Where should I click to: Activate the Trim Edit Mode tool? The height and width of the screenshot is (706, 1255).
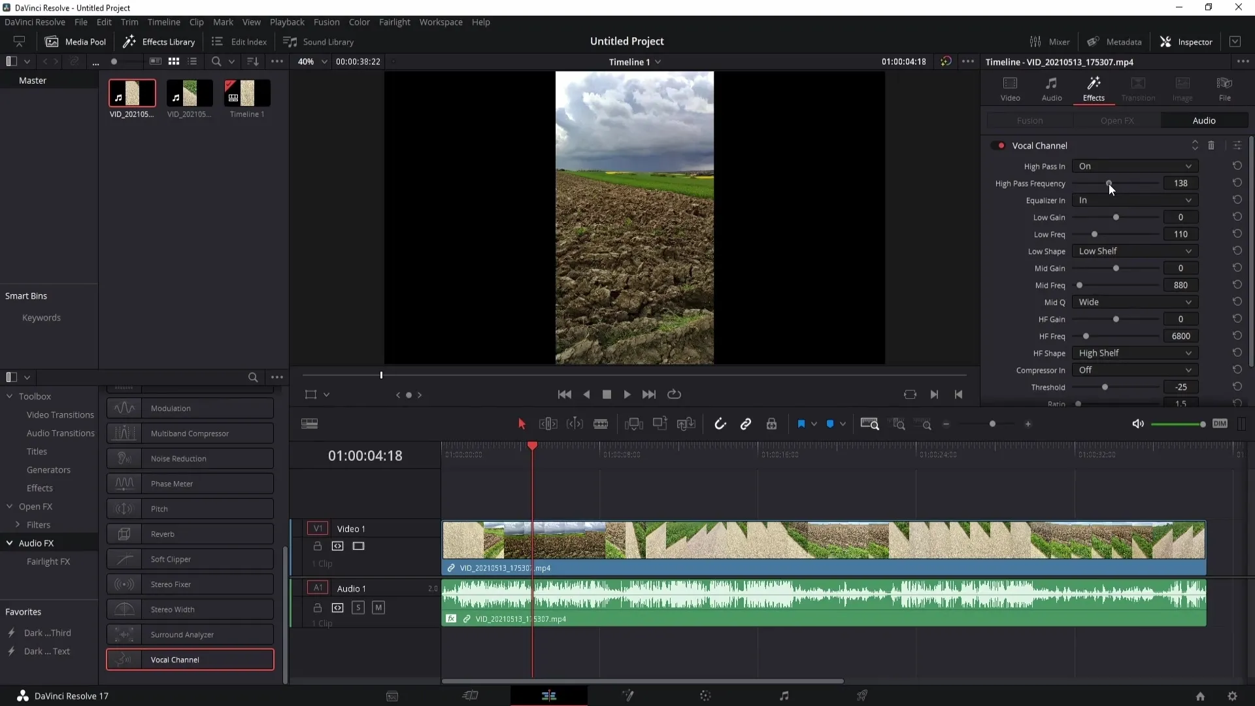[548, 424]
